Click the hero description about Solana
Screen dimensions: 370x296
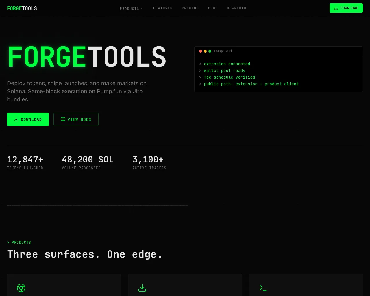click(x=77, y=91)
